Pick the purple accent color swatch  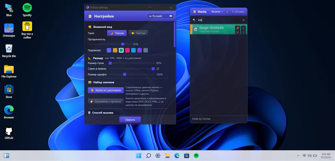[x=139, y=50]
